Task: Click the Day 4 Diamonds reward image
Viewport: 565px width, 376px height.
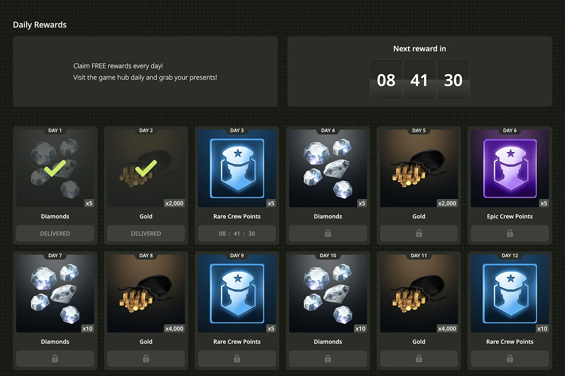Action: (328, 168)
